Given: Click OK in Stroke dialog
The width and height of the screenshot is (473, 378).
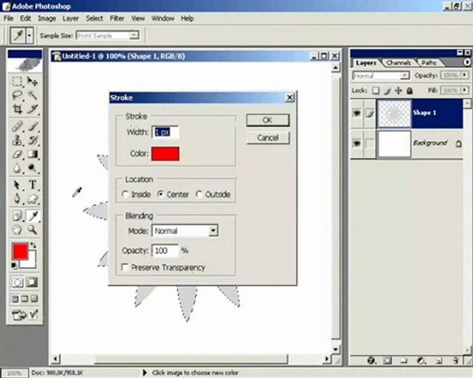Looking at the screenshot, I should click(268, 120).
